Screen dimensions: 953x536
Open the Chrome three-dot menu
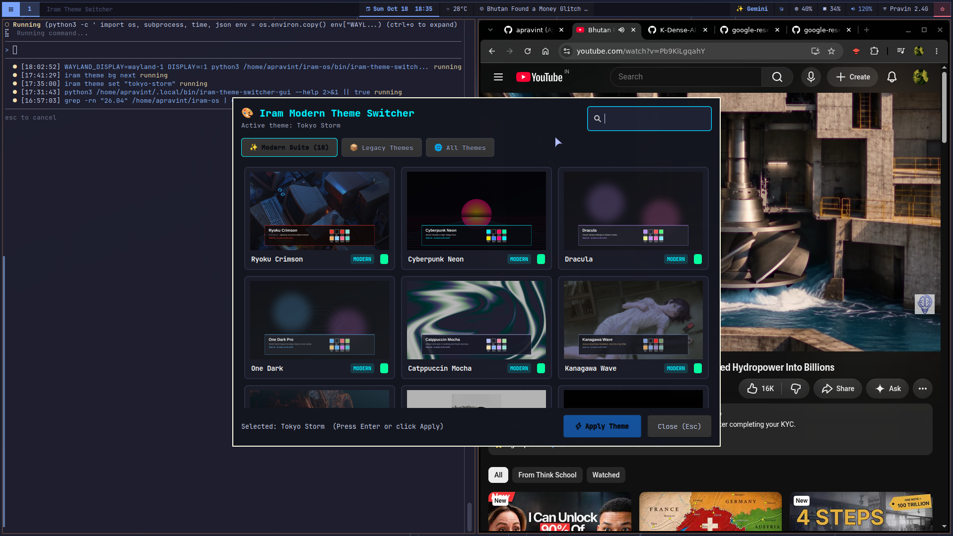pyautogui.click(x=937, y=51)
